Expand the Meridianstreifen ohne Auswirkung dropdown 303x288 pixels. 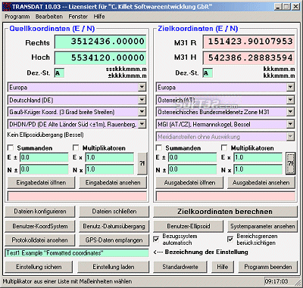pyautogui.click(x=290, y=137)
